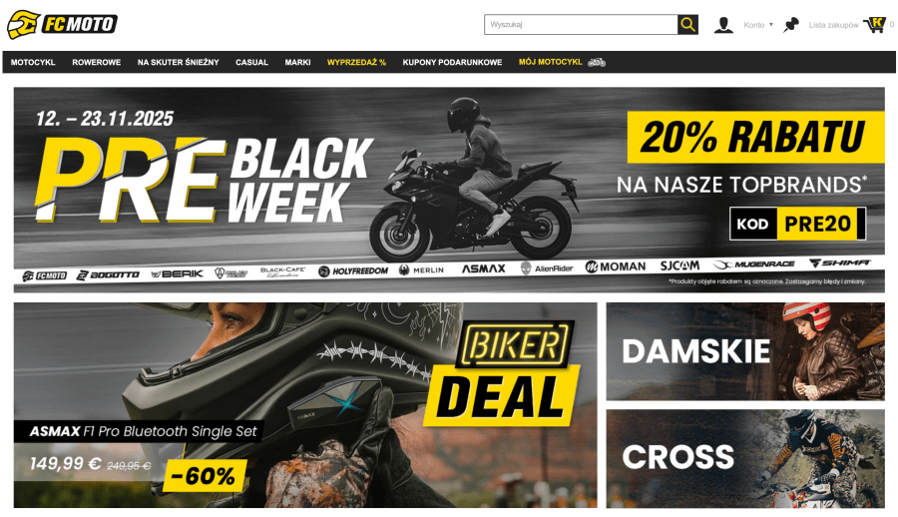Open the user account icon
The height and width of the screenshot is (517, 898).
pyautogui.click(x=723, y=25)
